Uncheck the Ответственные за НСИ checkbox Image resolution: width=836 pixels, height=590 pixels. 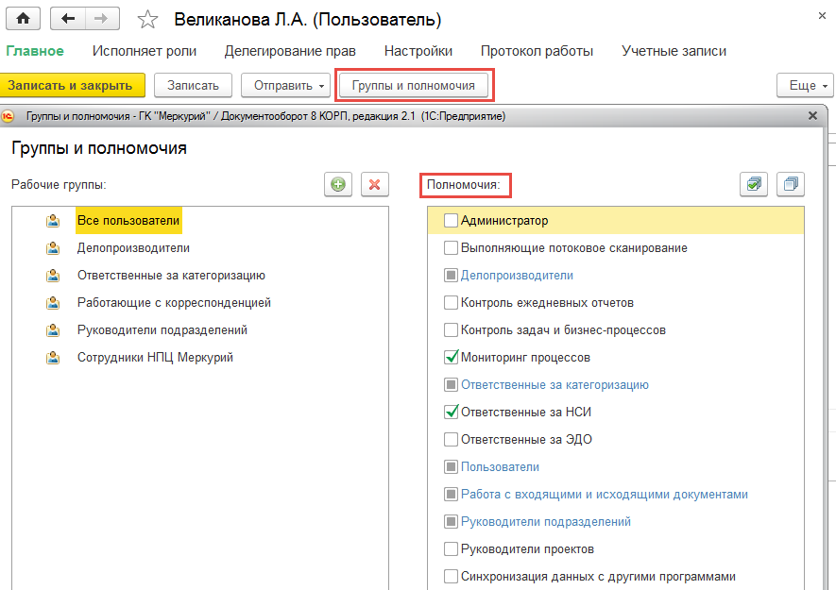pos(451,412)
